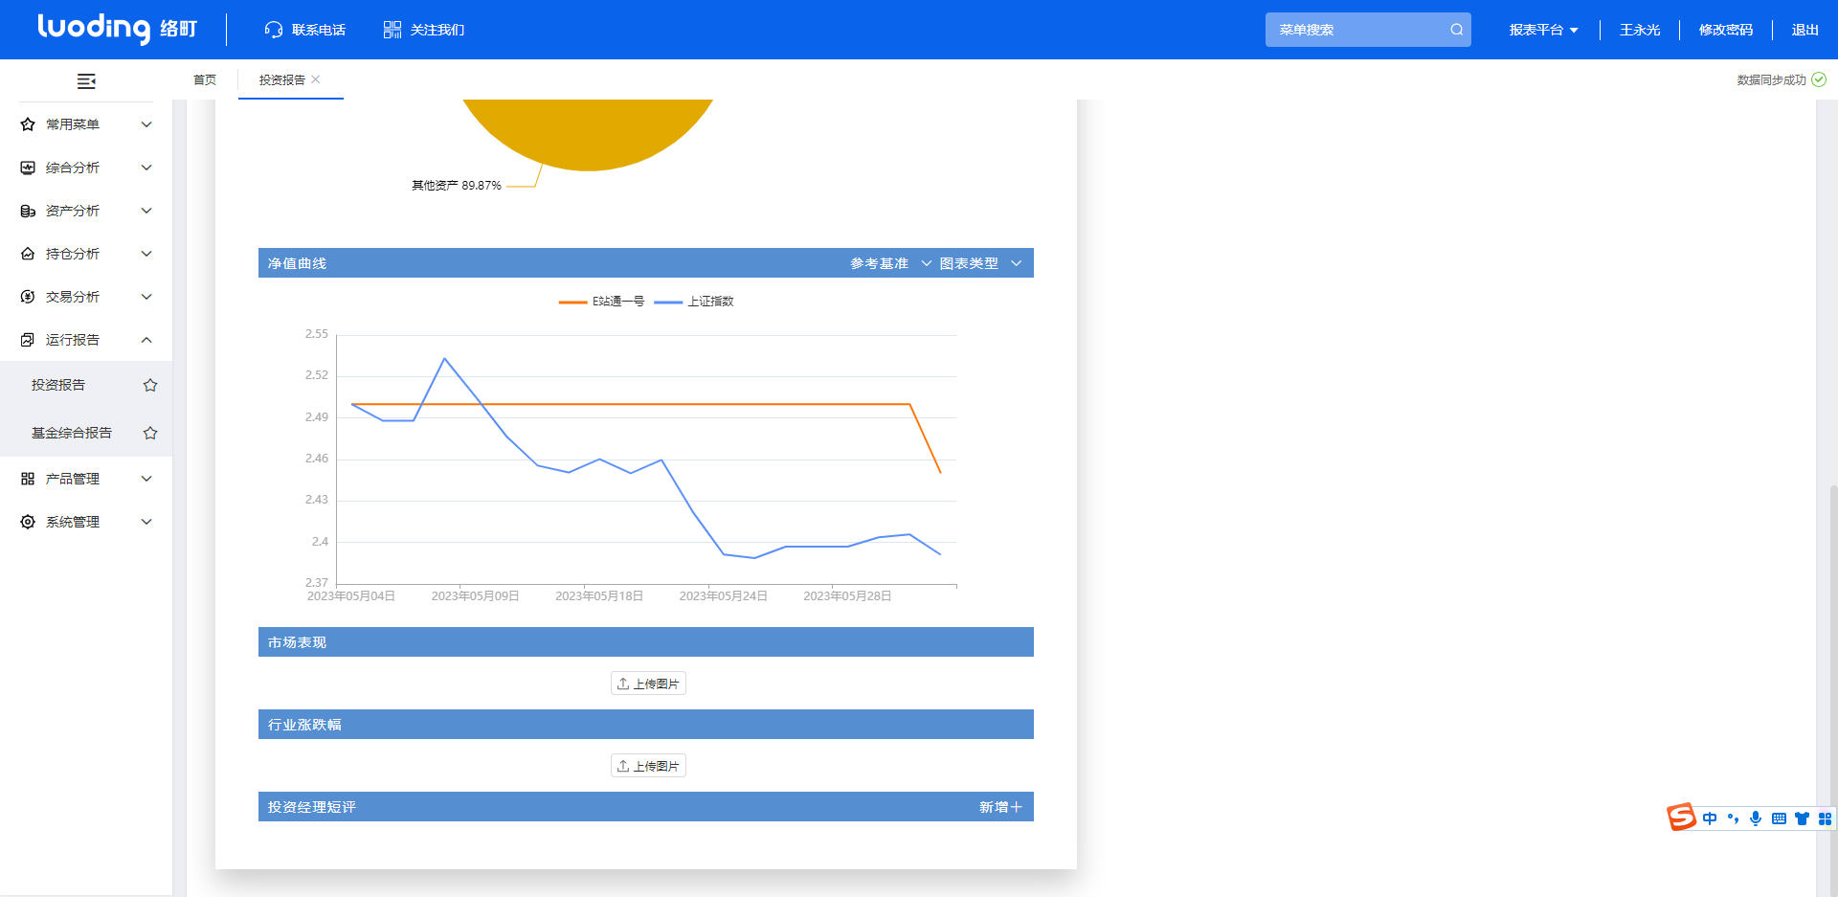
Task: Click 修改密码 link
Action: click(x=1726, y=30)
